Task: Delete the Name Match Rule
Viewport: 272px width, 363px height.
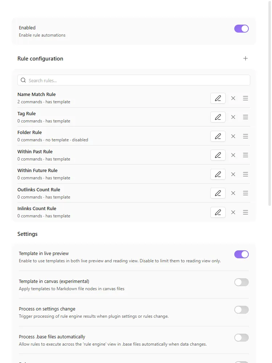Action: 233,98
